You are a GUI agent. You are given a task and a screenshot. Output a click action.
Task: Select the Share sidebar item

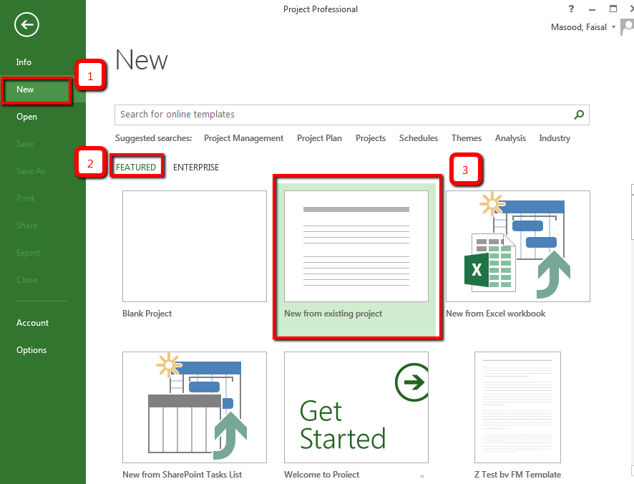point(26,225)
